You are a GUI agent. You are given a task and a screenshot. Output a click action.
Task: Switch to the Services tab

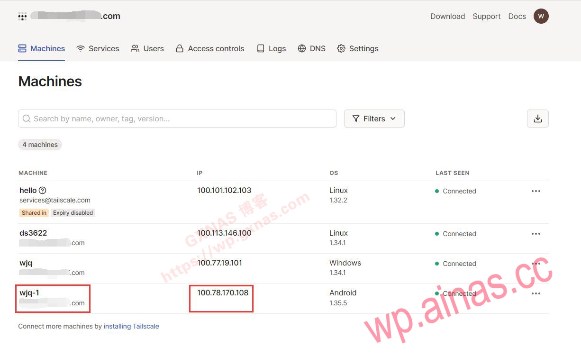pos(98,48)
